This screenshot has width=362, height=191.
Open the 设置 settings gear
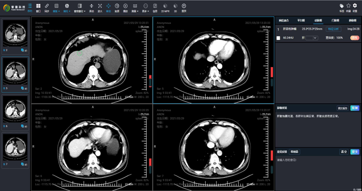[x=354, y=6]
